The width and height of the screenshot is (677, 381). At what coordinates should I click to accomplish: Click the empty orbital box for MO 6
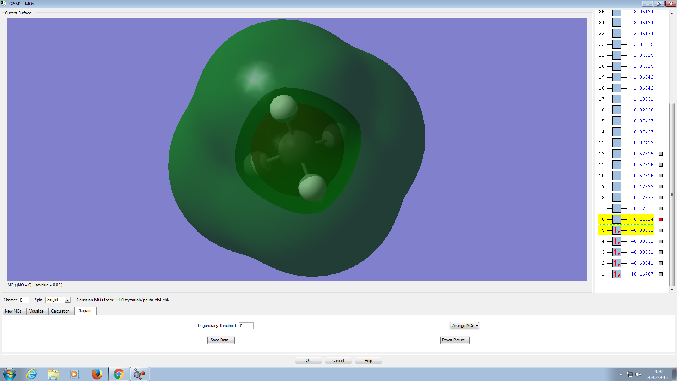[x=617, y=219]
